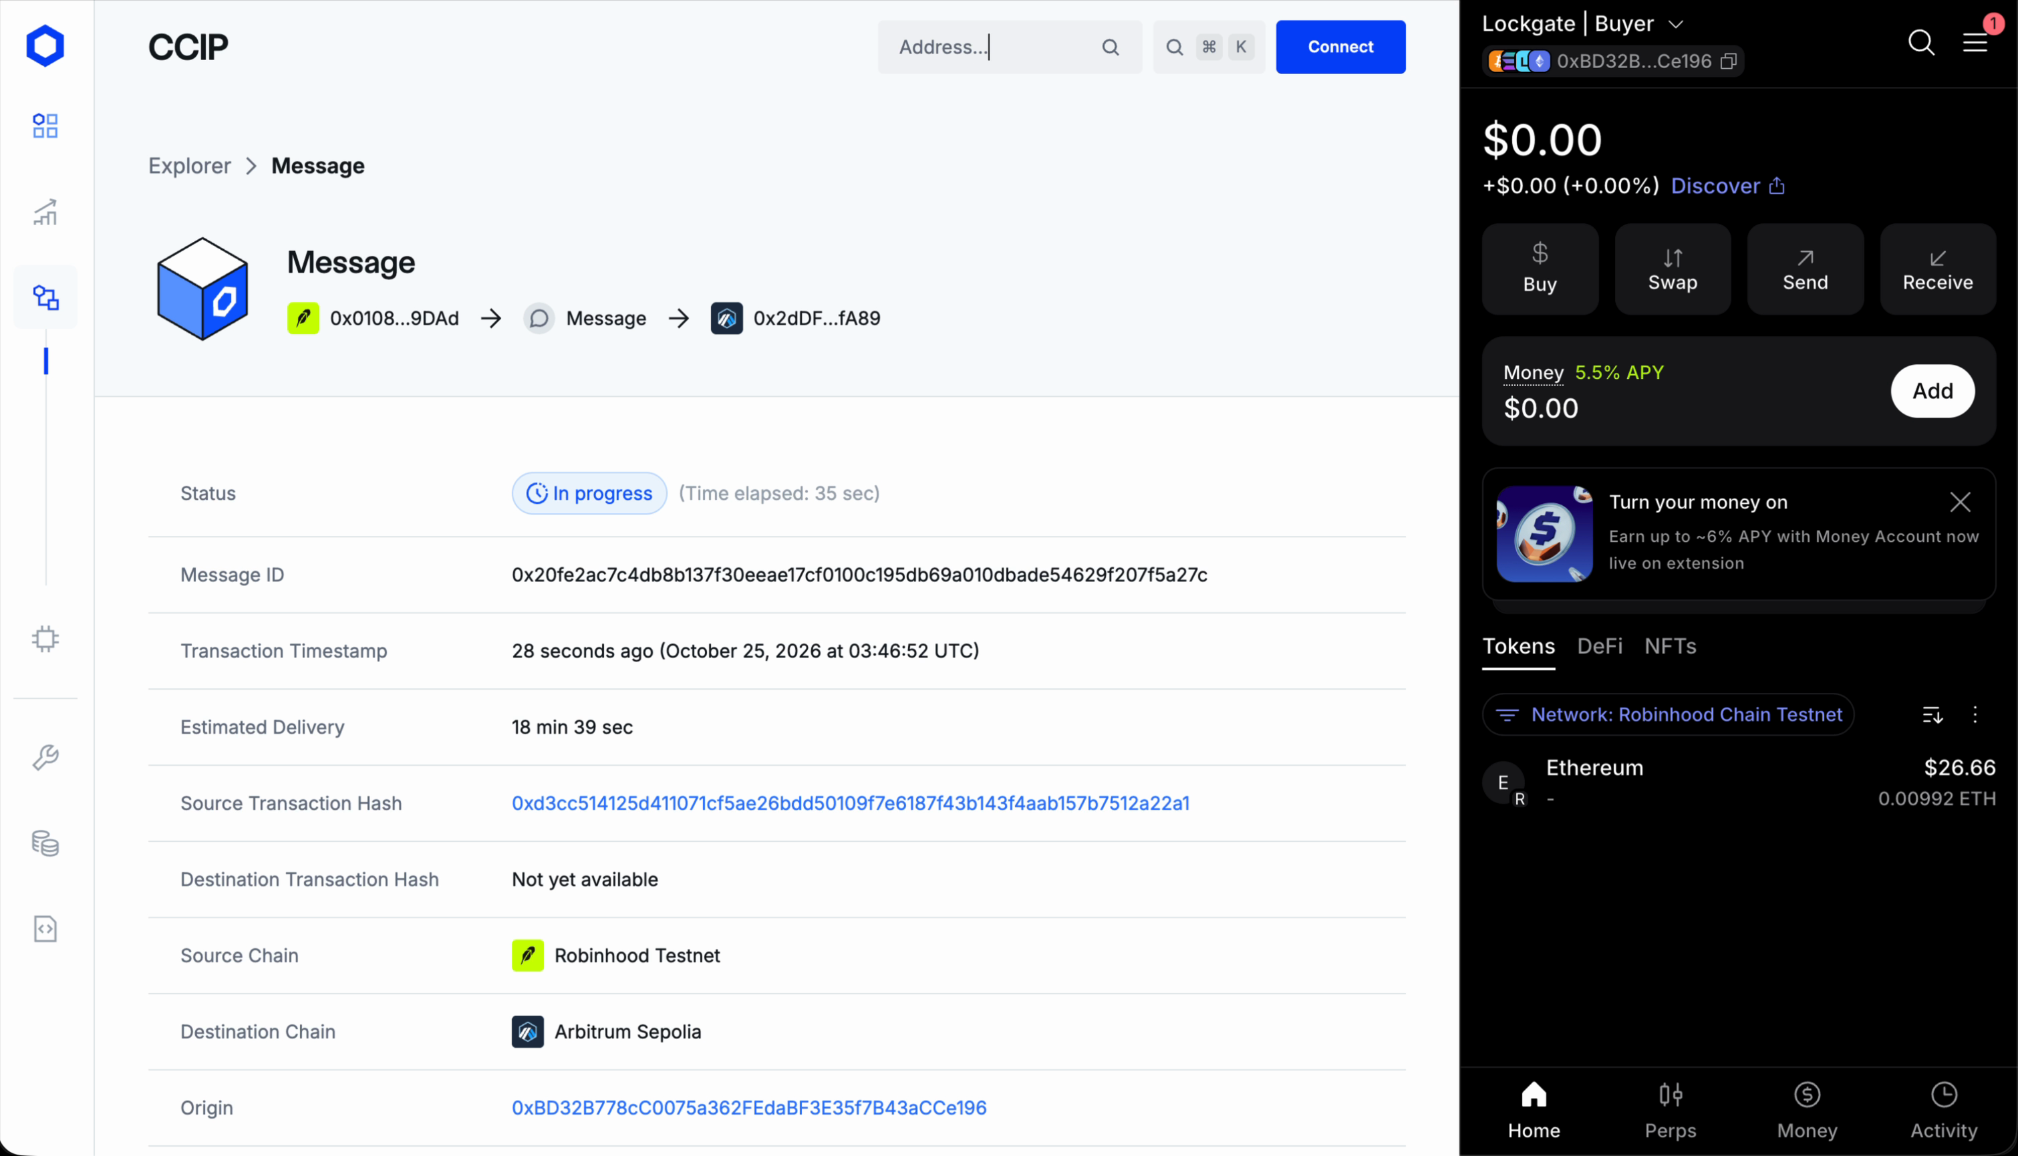Select the Ethereum token row
Screen dimensions: 2018x1156
point(1739,783)
